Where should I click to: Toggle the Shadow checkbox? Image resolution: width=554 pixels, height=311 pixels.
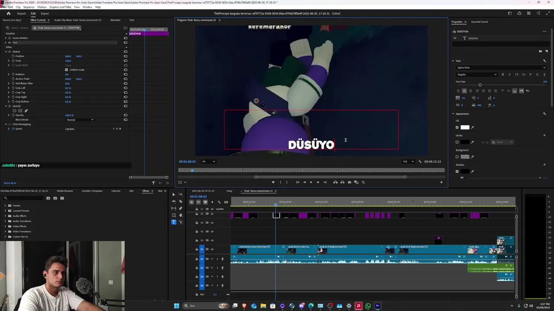click(x=457, y=171)
